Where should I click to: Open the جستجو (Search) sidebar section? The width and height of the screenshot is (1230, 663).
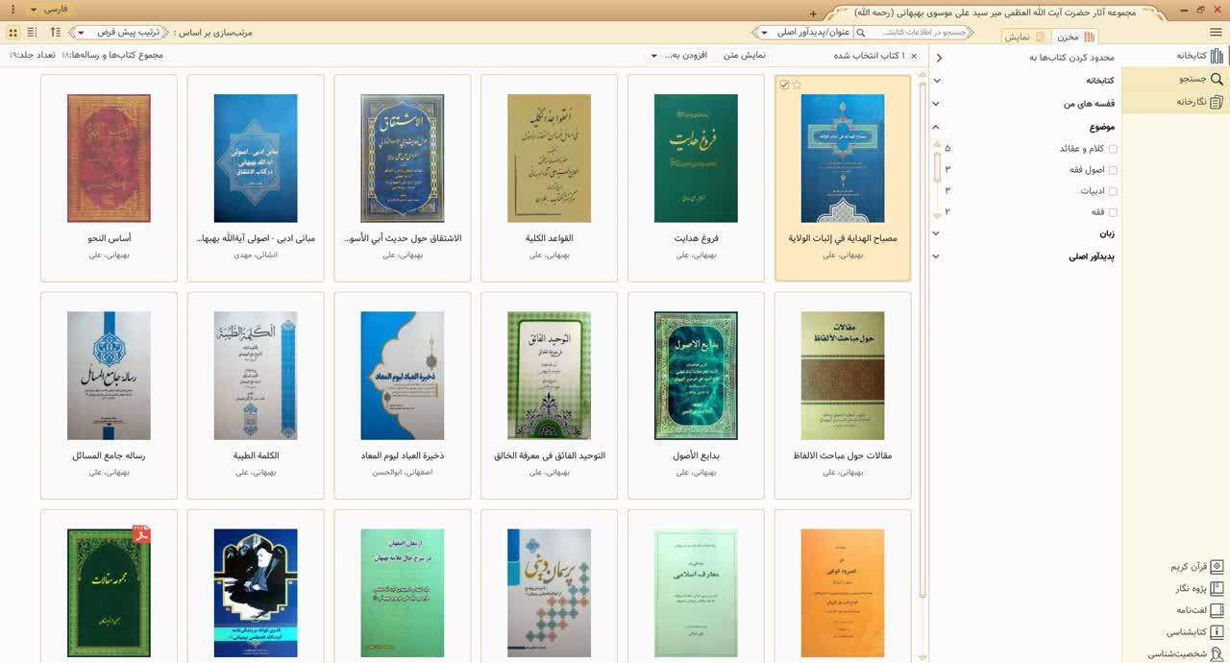tap(1201, 79)
